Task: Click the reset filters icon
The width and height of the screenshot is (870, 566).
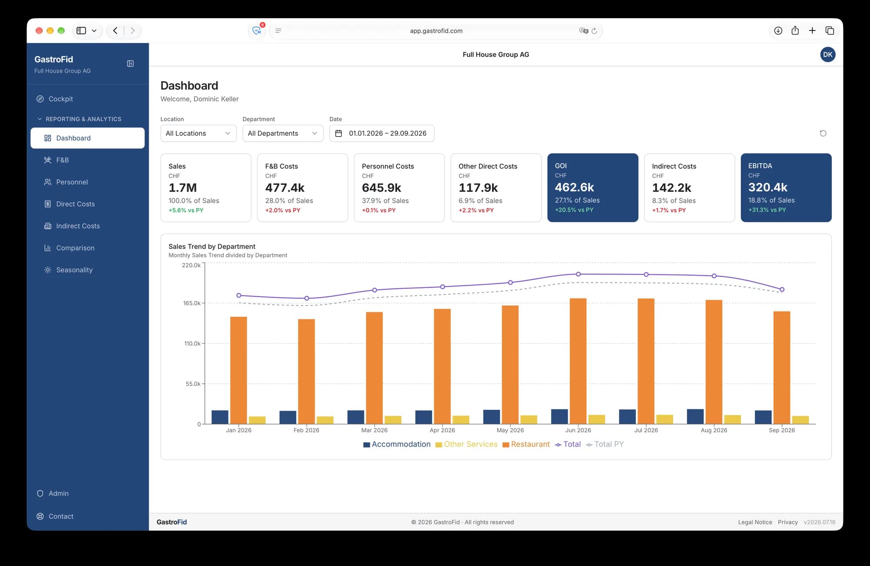Action: click(x=823, y=133)
